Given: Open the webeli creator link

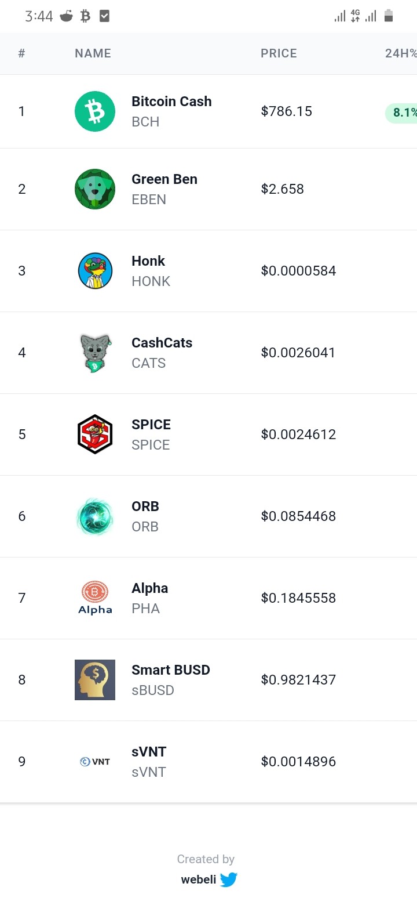Looking at the screenshot, I should pyautogui.click(x=199, y=879).
